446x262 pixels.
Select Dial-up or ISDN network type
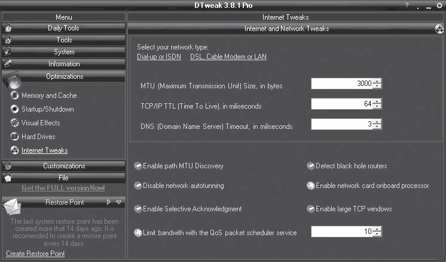[159, 57]
